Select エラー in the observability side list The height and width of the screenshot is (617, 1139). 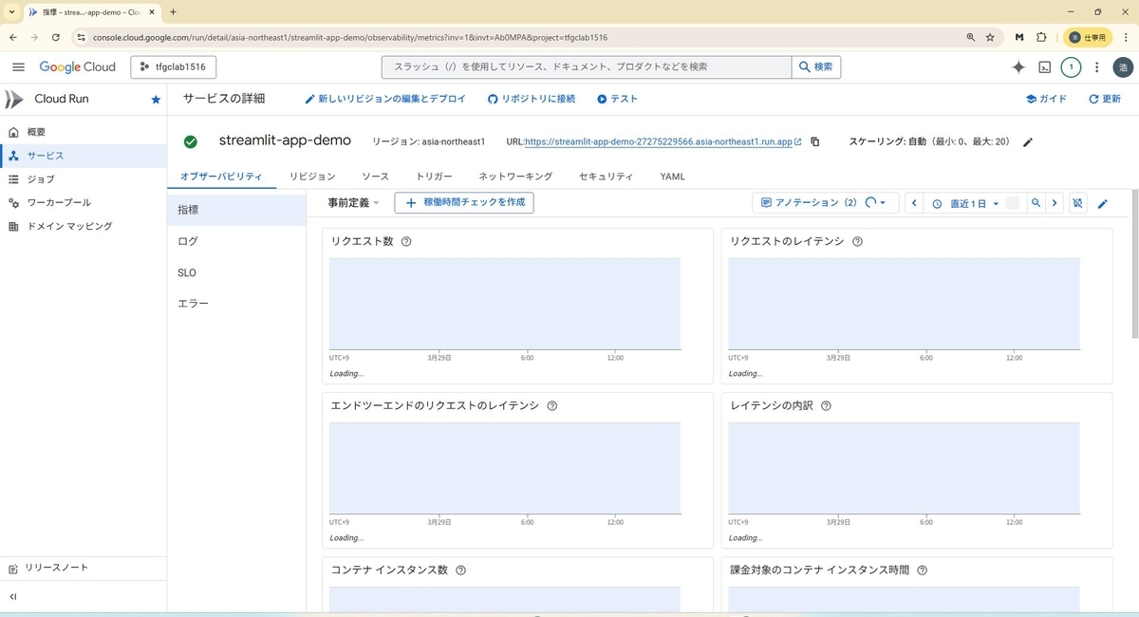click(x=237, y=304)
